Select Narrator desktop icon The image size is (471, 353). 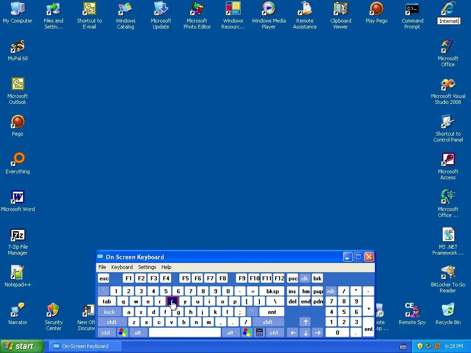pos(17,314)
